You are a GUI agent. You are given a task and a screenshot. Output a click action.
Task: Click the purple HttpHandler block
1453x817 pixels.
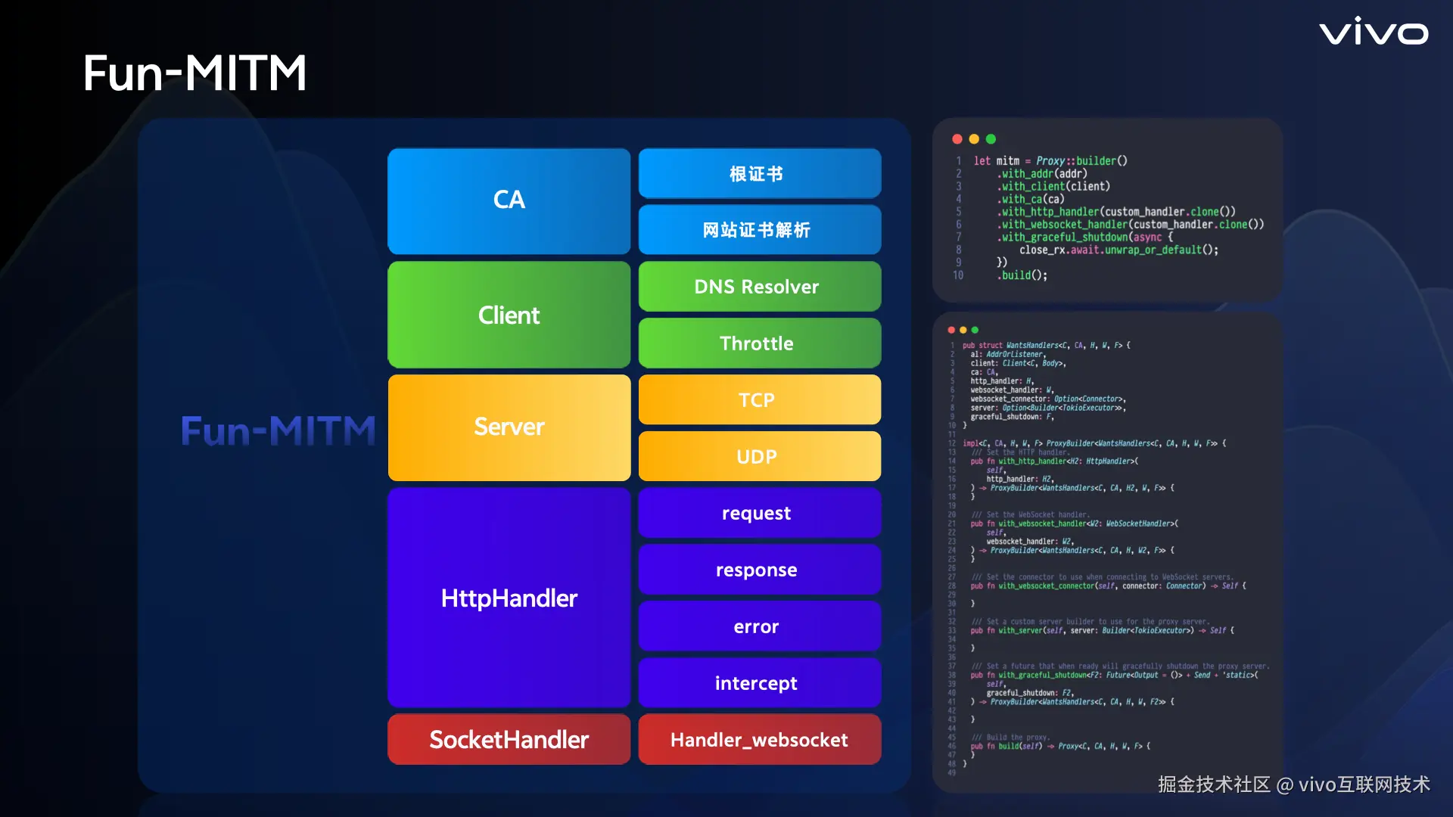tap(509, 598)
